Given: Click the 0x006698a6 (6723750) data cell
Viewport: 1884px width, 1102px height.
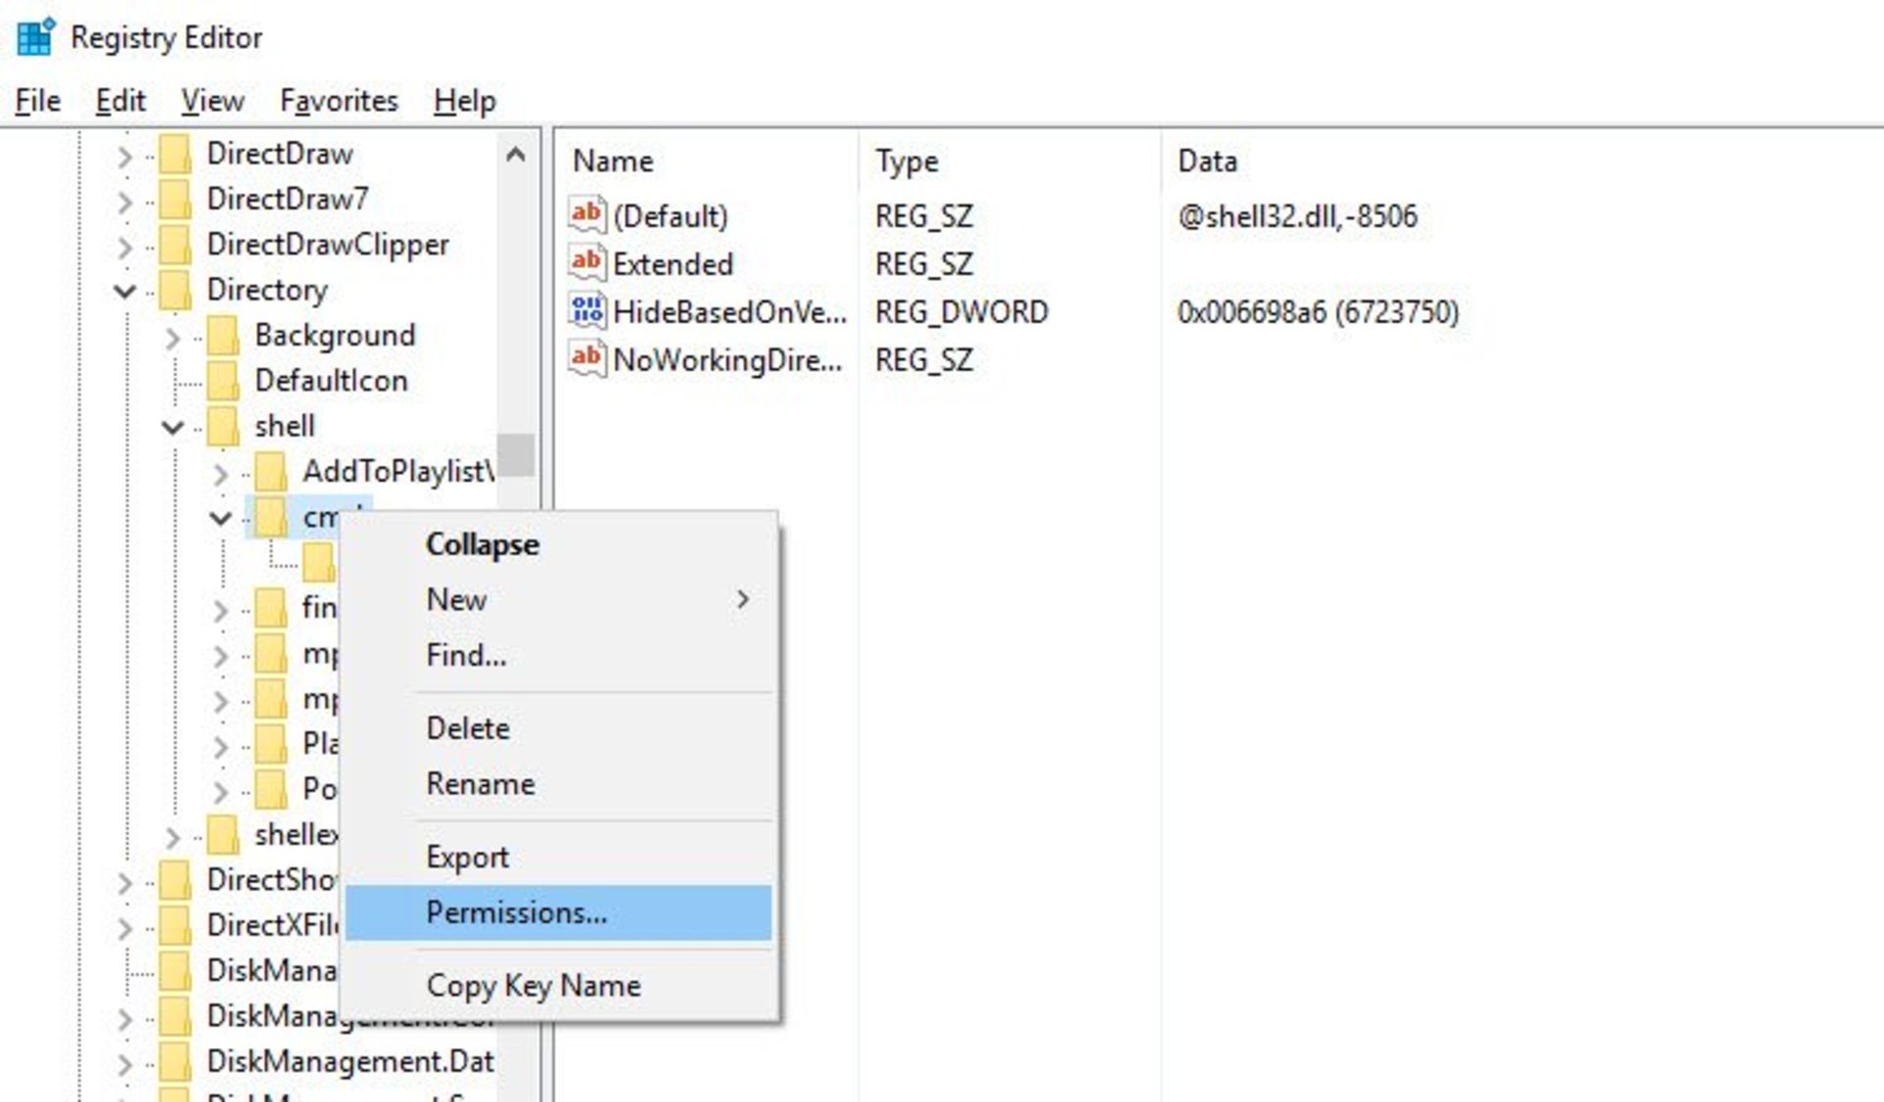Looking at the screenshot, I should click(1318, 312).
